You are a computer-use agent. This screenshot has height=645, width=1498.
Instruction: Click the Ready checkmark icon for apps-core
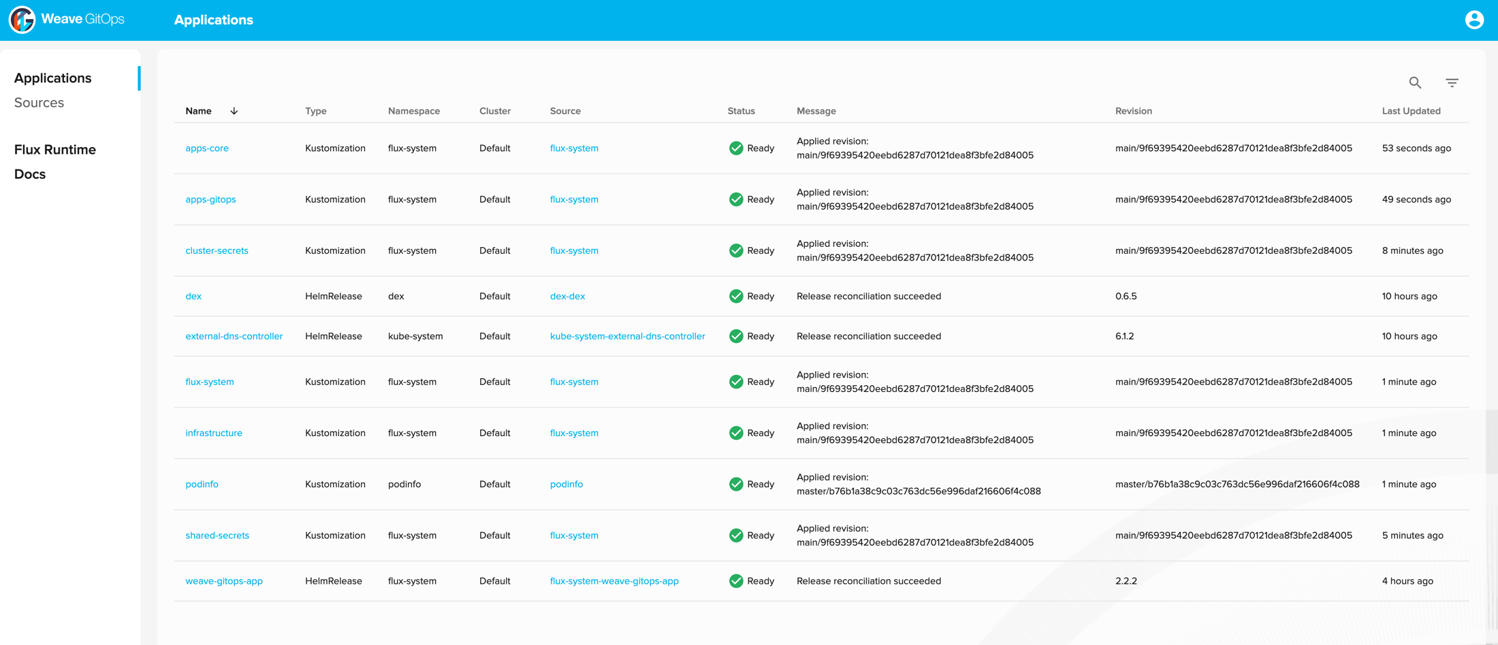coord(736,148)
